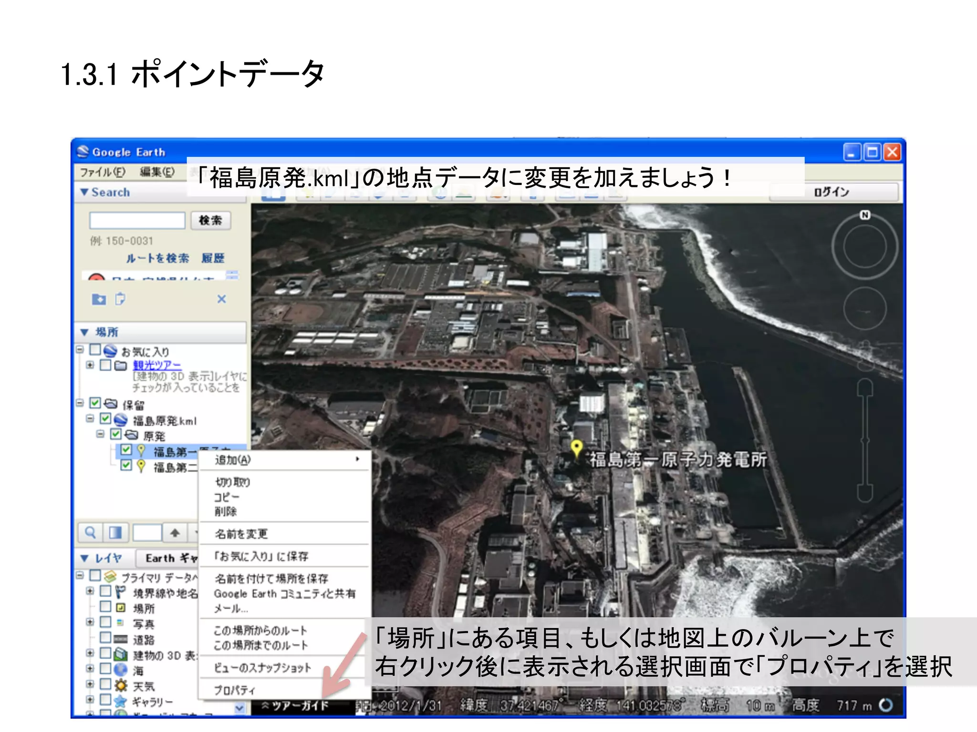Click the Google Earth logo in title bar
This screenshot has height=732, width=977.
point(83,152)
